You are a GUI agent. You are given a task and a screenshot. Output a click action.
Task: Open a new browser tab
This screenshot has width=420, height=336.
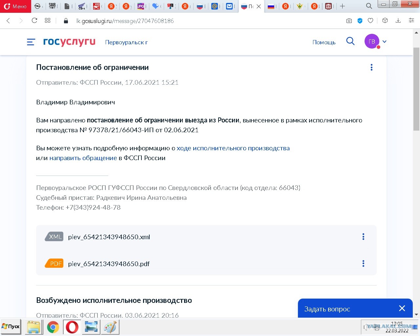342,6
